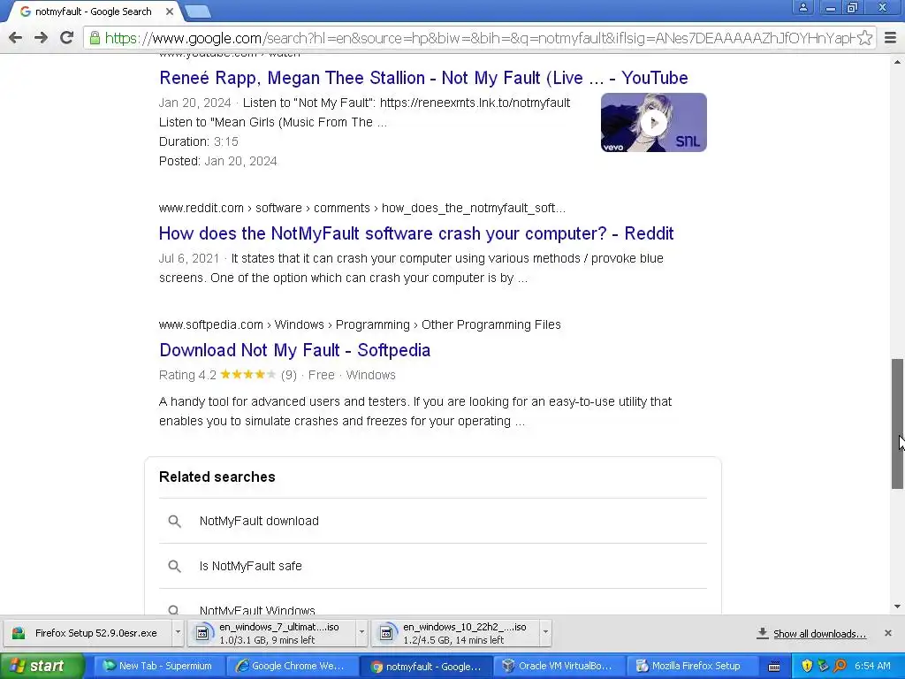The image size is (905, 679).
Task: Play the Not My Fault video thumbnail
Action: (x=653, y=122)
